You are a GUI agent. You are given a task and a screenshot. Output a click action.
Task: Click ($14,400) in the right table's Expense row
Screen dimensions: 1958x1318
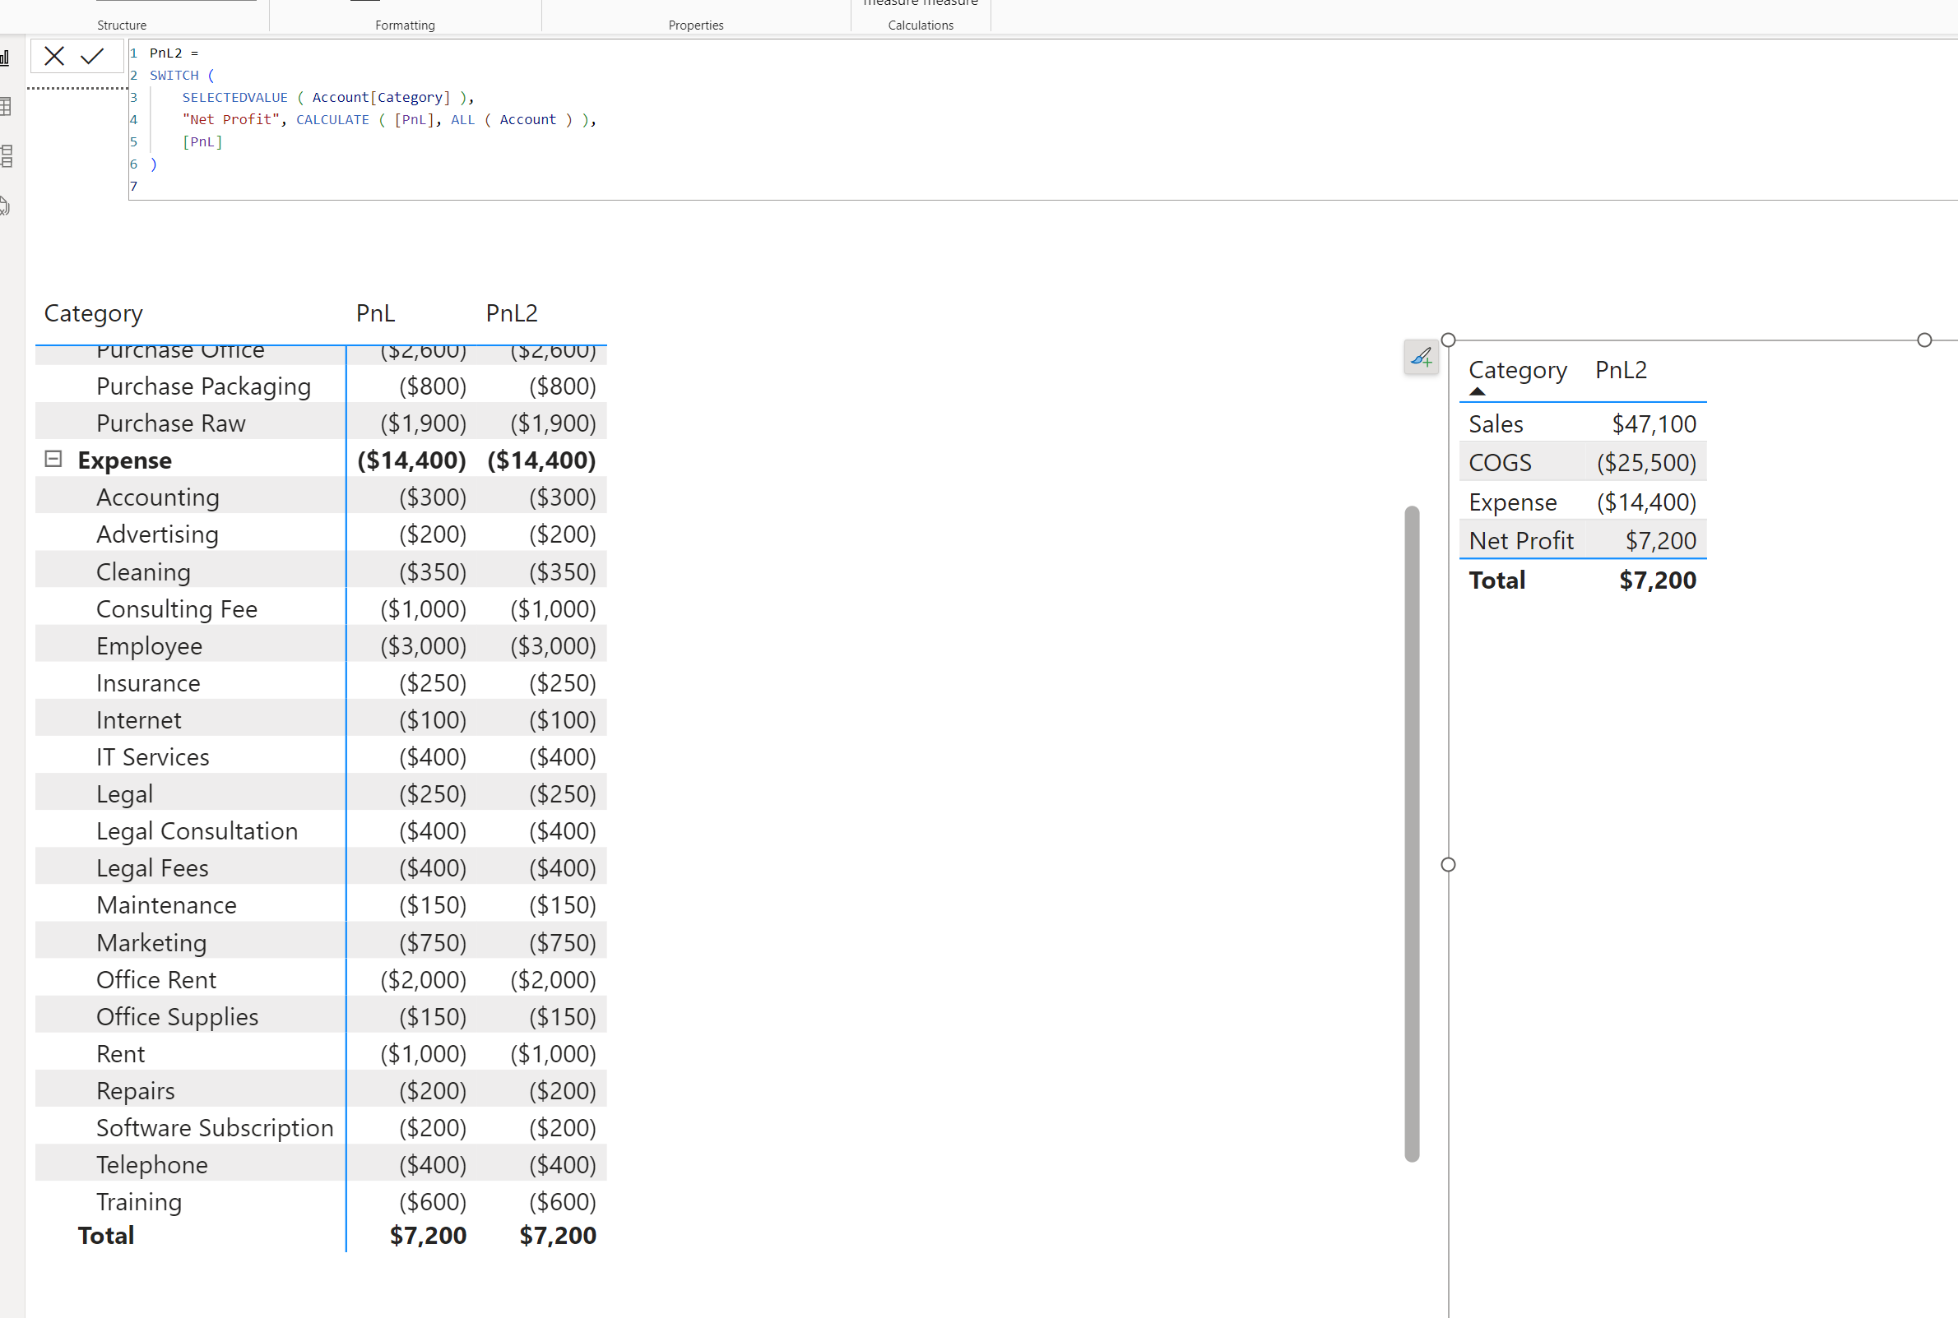click(1646, 502)
